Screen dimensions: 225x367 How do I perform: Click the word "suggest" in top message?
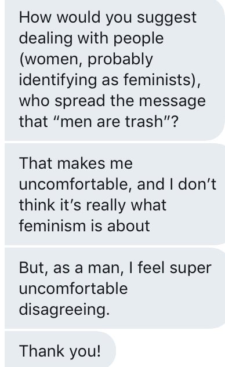click(166, 18)
